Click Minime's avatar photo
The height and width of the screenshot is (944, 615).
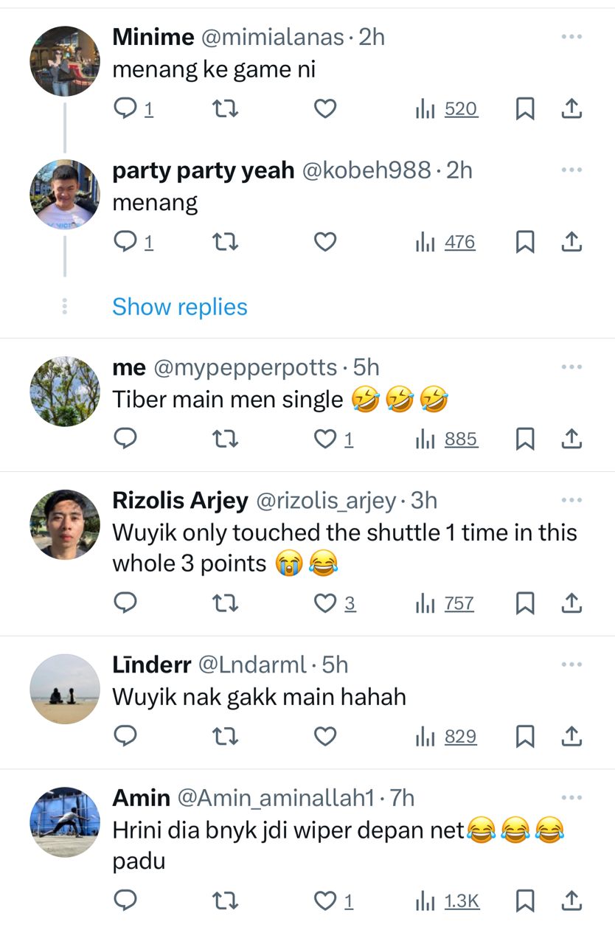tap(65, 61)
